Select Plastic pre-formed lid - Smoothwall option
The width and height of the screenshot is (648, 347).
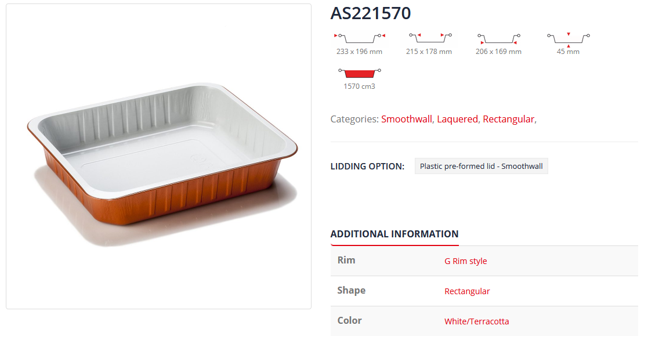point(481,167)
